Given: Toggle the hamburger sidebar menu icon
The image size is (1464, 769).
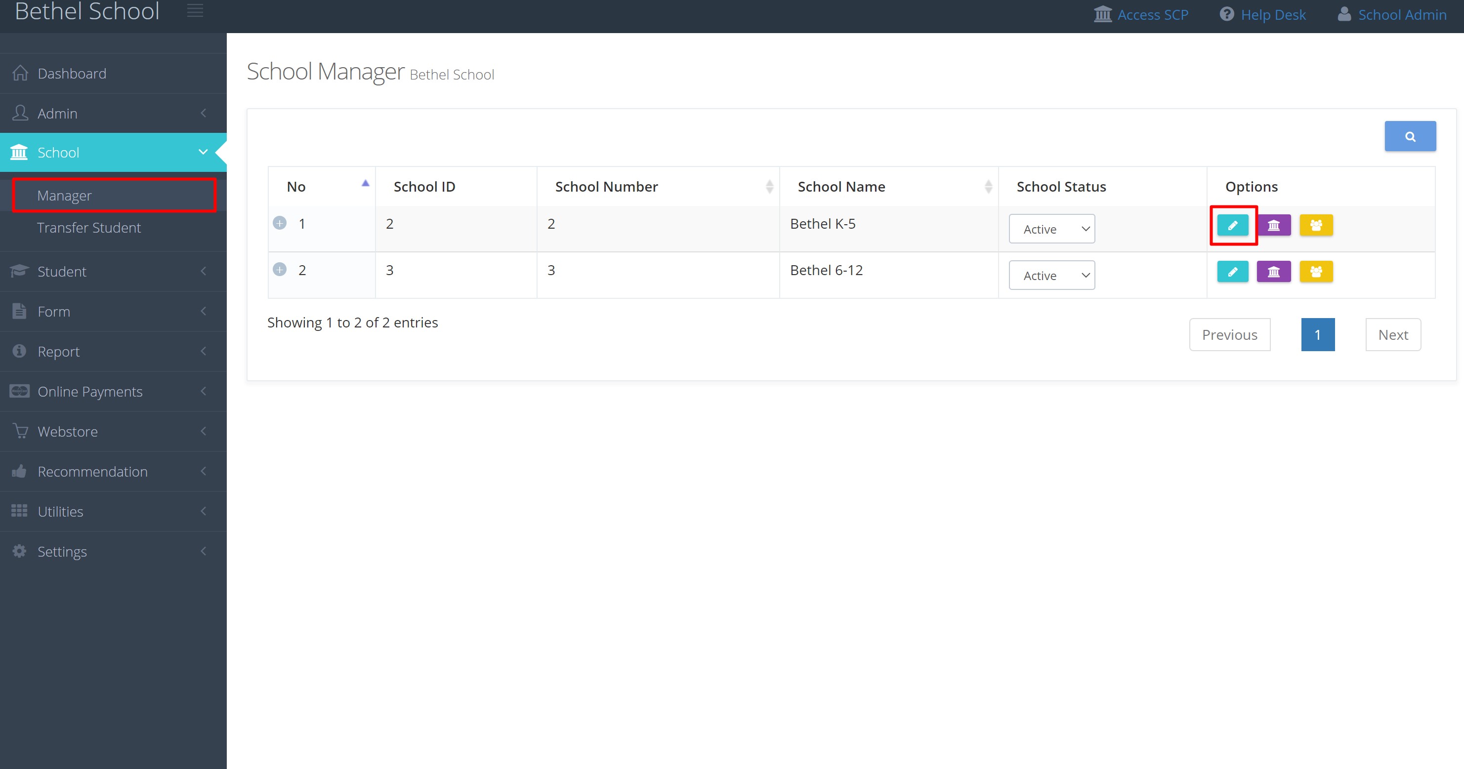Looking at the screenshot, I should click(x=195, y=11).
